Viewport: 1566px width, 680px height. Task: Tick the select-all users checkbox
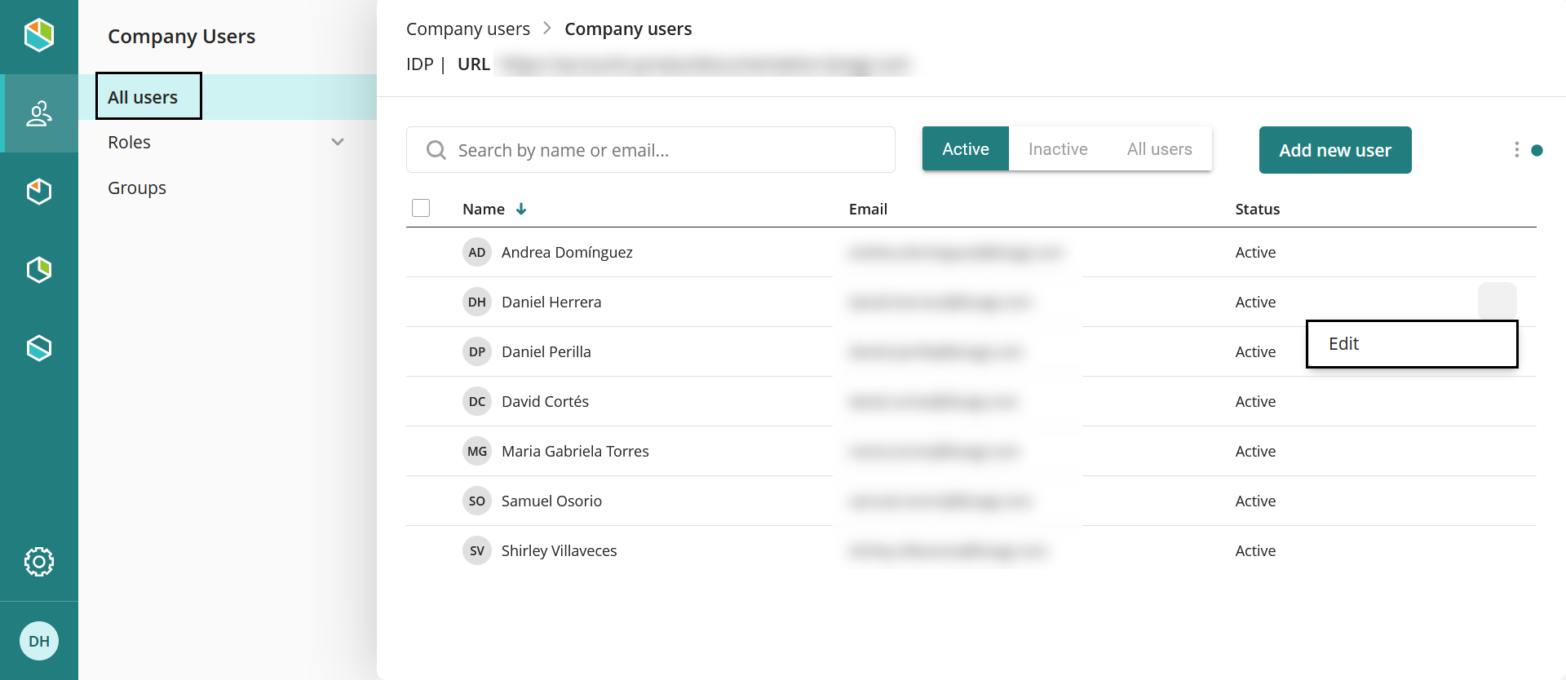click(x=421, y=208)
